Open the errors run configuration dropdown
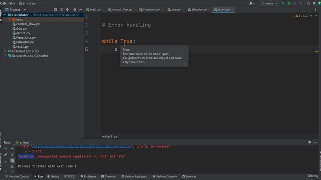The height and width of the screenshot is (180, 321). 269,3
